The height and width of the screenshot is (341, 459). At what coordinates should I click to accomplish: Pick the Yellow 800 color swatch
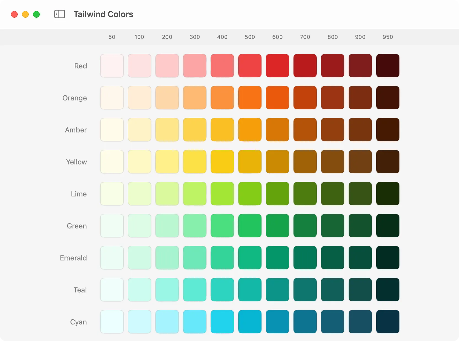tap(332, 162)
